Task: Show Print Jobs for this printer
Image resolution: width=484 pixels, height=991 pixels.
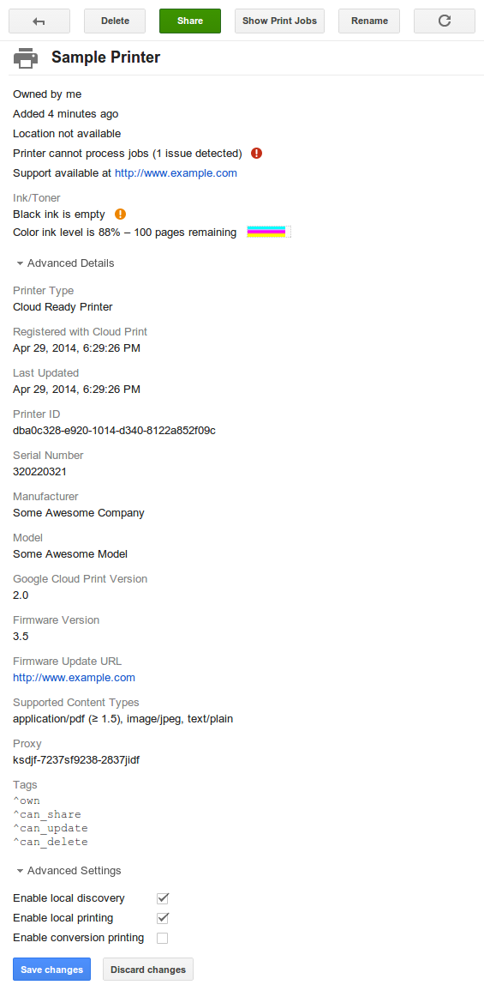Action: point(279,21)
